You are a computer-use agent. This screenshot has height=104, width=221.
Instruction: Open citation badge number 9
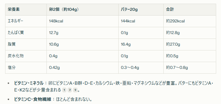75,90
